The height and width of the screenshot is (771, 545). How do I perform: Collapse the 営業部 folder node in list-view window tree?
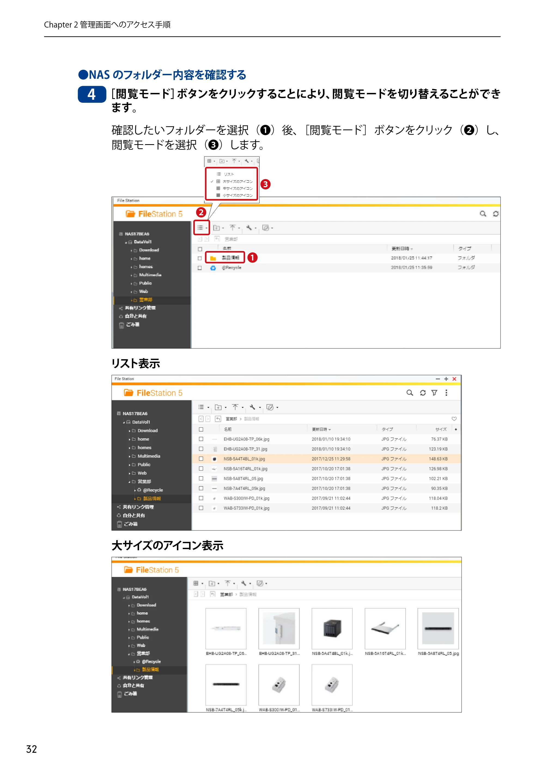click(130, 482)
